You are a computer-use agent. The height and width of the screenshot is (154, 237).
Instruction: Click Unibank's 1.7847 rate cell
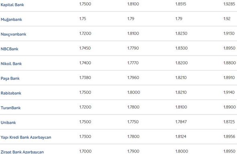coord(181,122)
